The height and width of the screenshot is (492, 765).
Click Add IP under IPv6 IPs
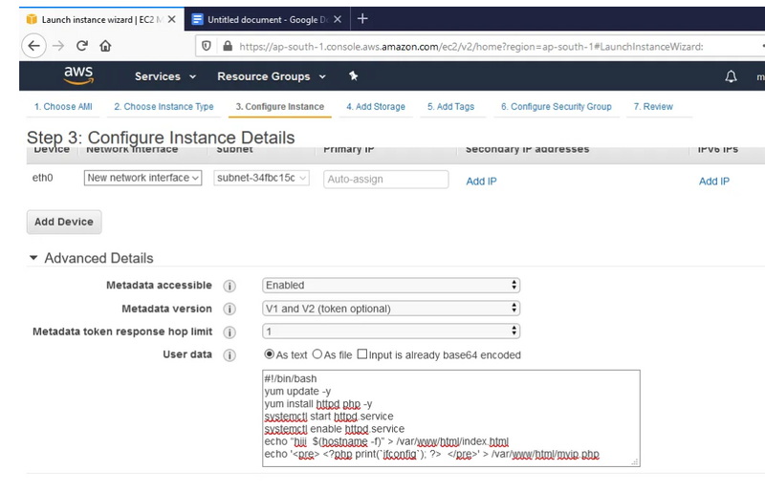(713, 182)
